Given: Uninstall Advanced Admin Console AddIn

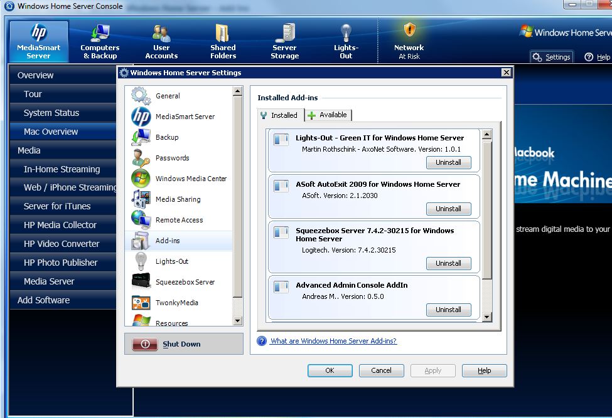Looking at the screenshot, I should 448,310.
